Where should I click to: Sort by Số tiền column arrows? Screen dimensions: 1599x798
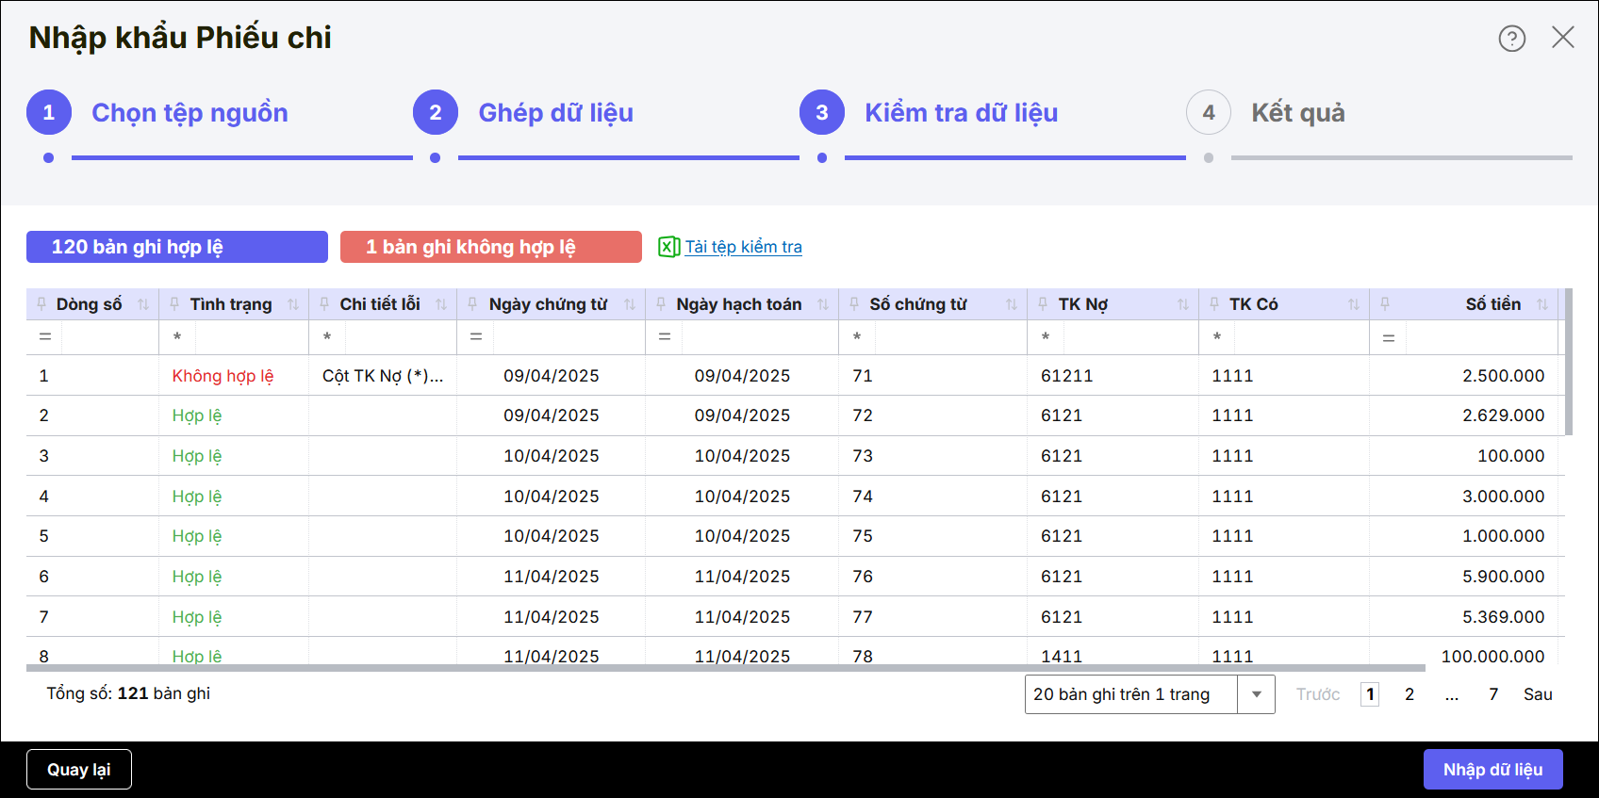[1542, 304]
